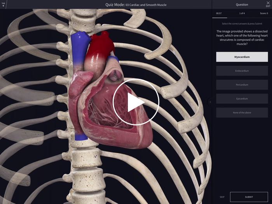This screenshot has height=204, width=272.
Task: Pick the Pericardium answer option
Action: 242,85
